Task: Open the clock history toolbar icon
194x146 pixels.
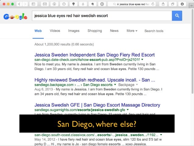Action: 64,4
